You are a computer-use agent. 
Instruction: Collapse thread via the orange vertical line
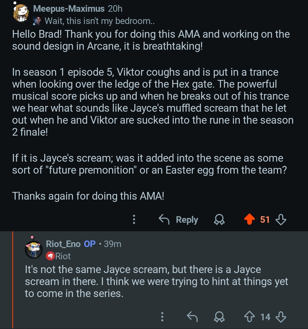pos(13,280)
